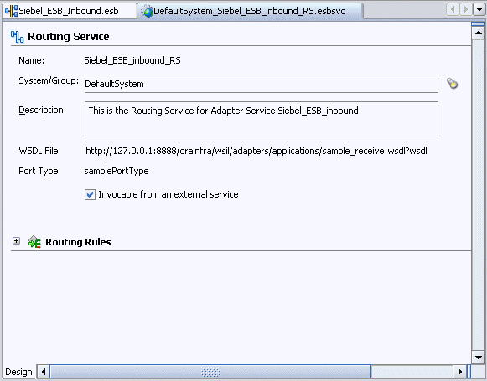Click the Siebel_ESB_inbound_RS name value
This screenshot has width=487, height=381.
pos(132,60)
